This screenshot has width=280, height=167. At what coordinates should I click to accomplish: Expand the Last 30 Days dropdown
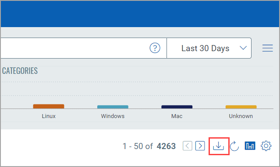[209, 48]
